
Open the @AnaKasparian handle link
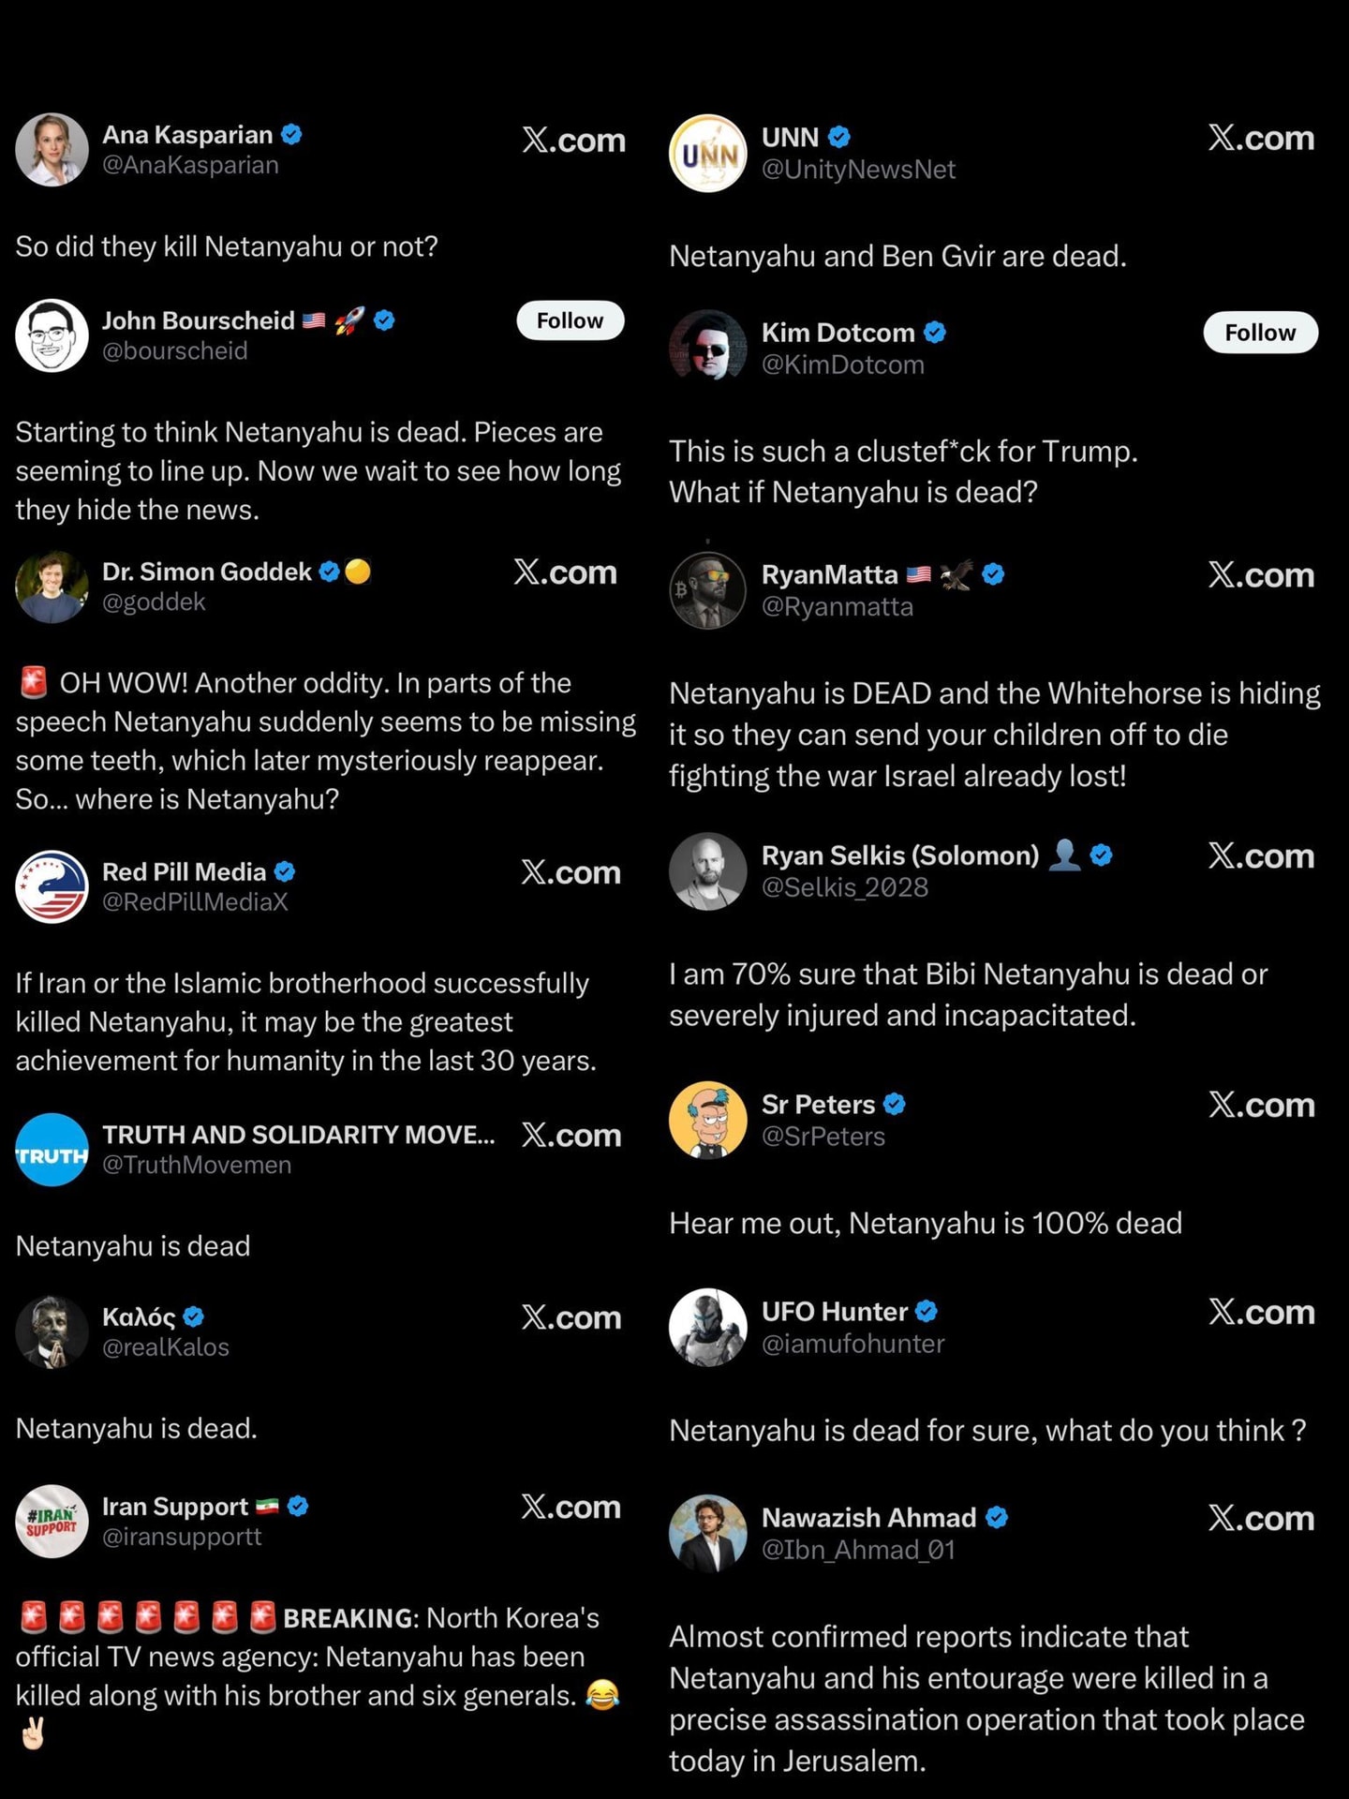[x=190, y=165]
